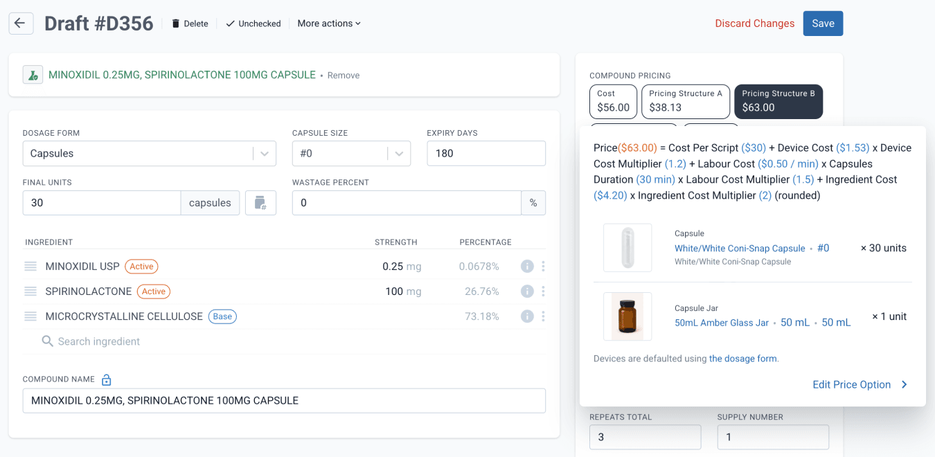Click the Minoxidil 0.25 mg strength value
The height and width of the screenshot is (457, 935).
402,267
